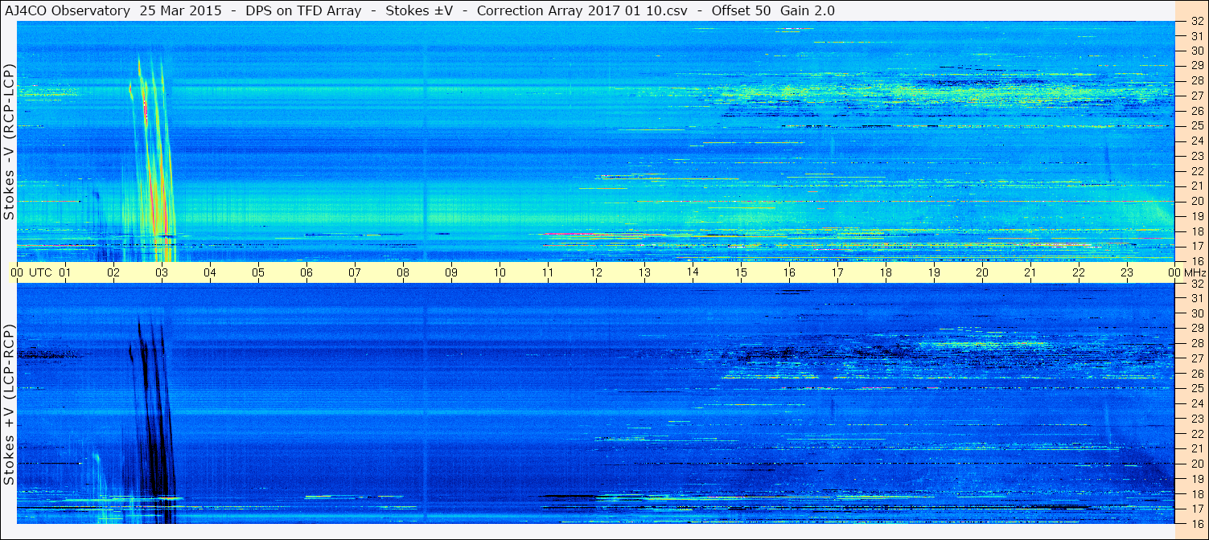Pick 20 MHz tick on upper panel scale

pos(1197,201)
